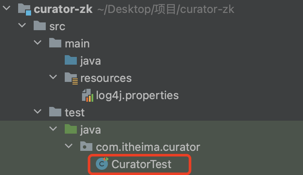This screenshot has height=175, width=303.
Task: Collapse the curator-zk project root
Action: coord(6,9)
